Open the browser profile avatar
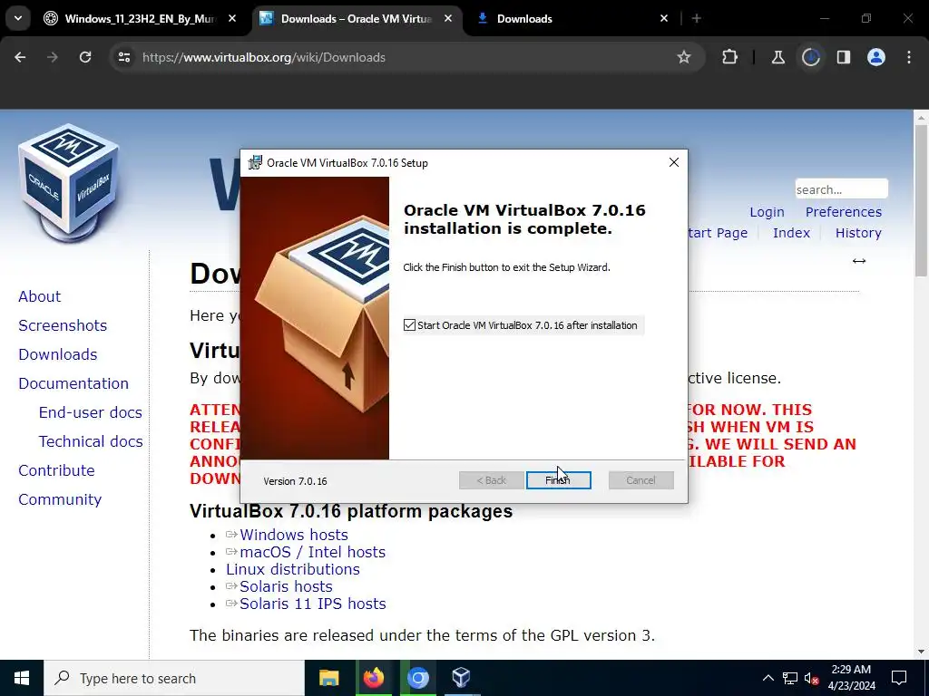The height and width of the screenshot is (696, 929). (876, 57)
